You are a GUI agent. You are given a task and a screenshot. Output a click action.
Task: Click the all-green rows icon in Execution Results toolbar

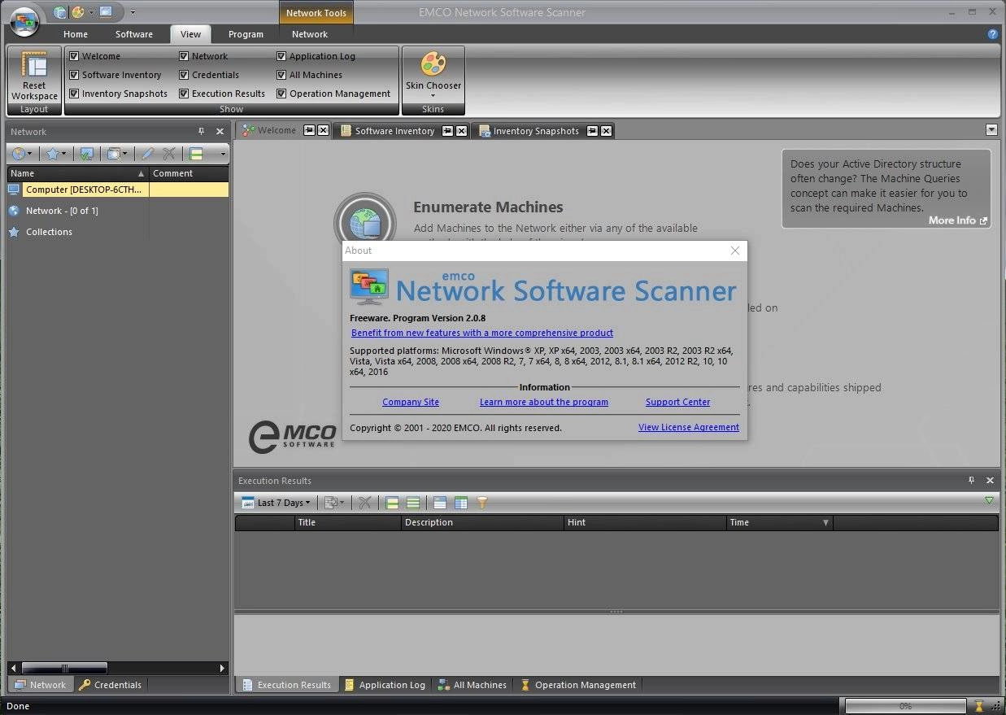tap(413, 503)
